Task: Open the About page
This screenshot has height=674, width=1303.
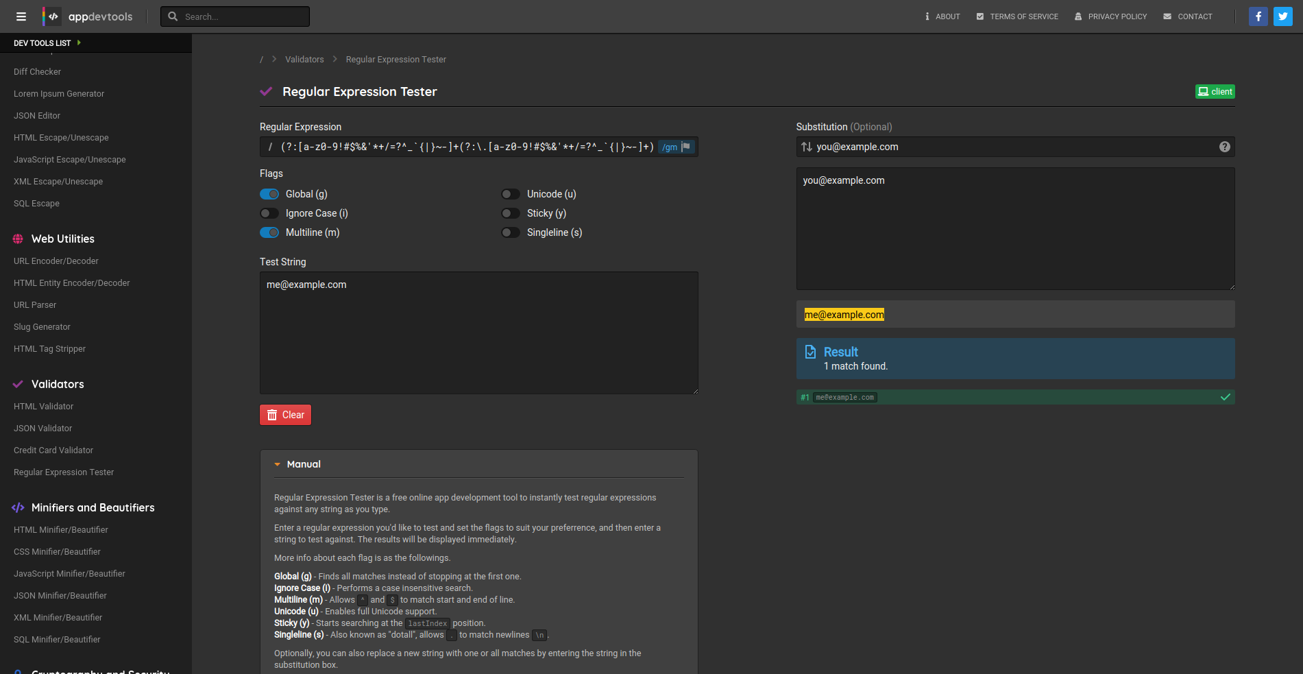Action: click(x=942, y=16)
